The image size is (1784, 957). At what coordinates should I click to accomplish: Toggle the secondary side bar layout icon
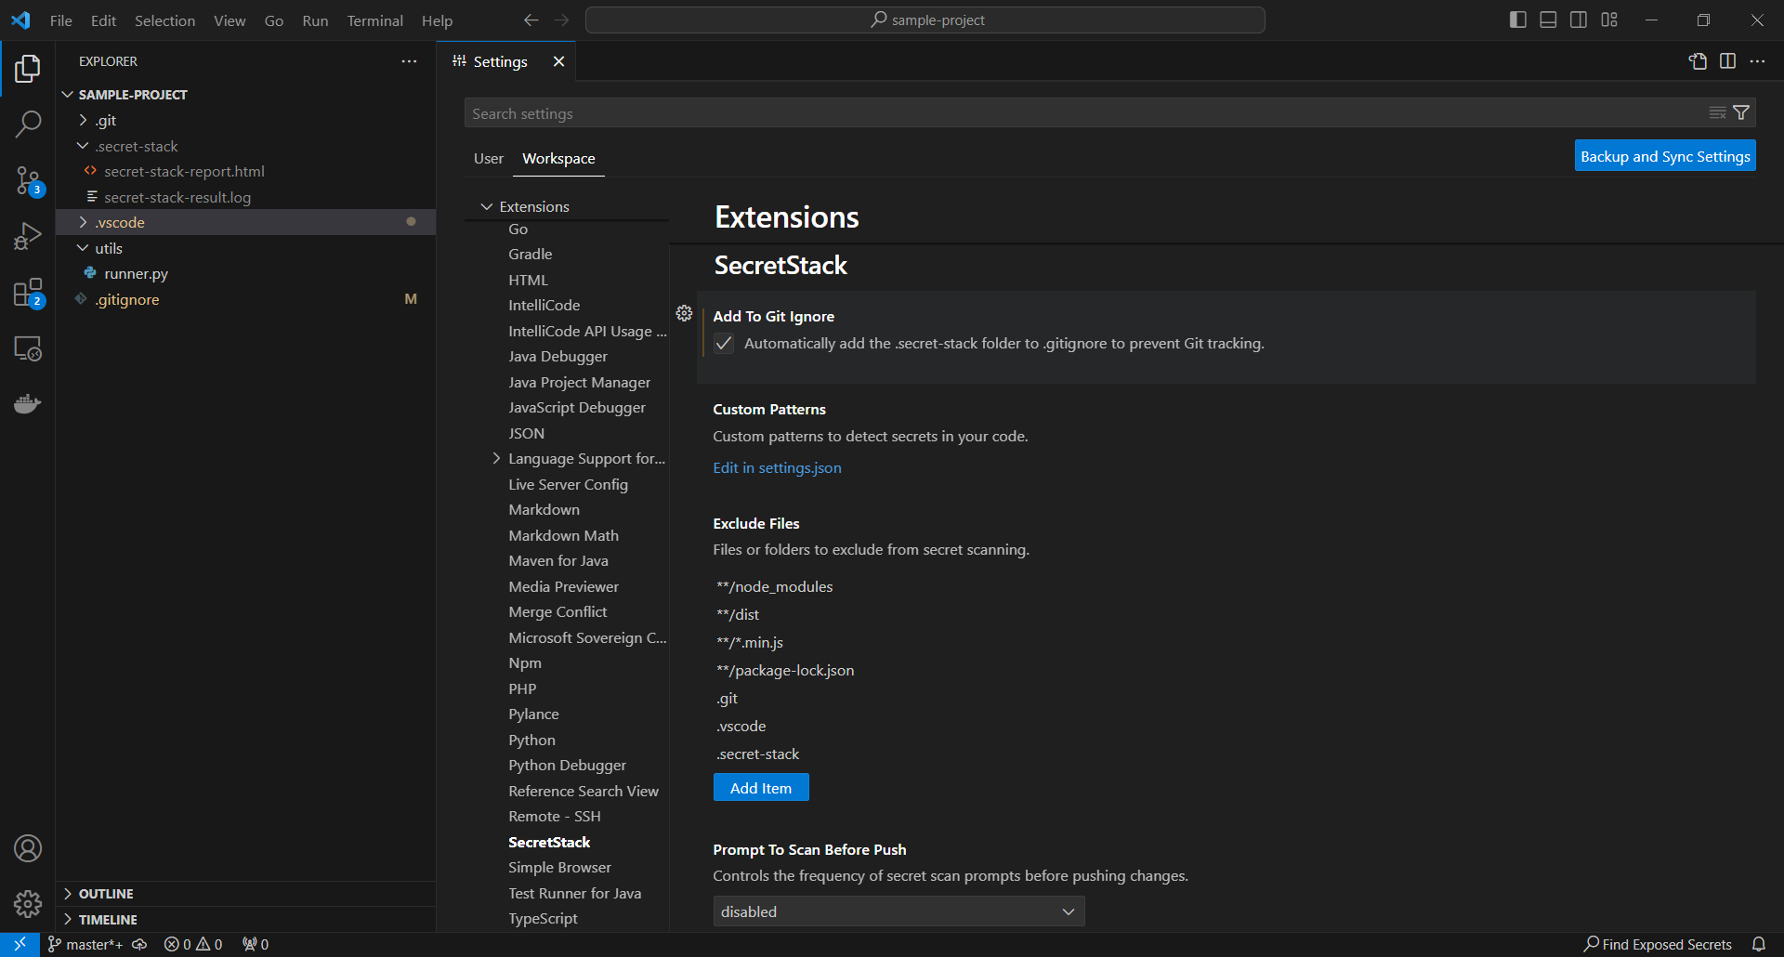pos(1579,20)
